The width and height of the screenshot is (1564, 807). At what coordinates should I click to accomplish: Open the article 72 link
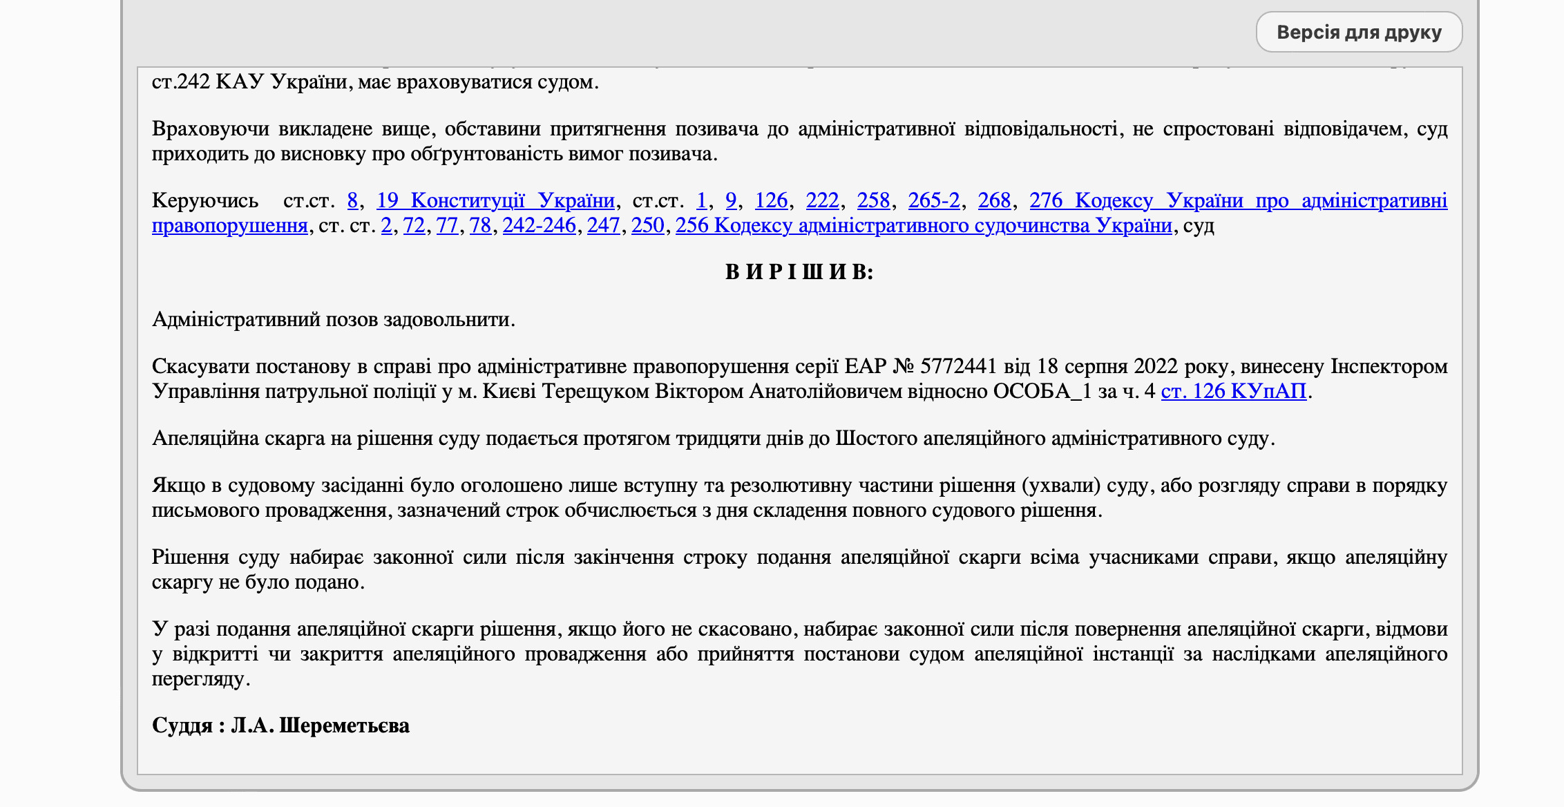[x=414, y=225]
